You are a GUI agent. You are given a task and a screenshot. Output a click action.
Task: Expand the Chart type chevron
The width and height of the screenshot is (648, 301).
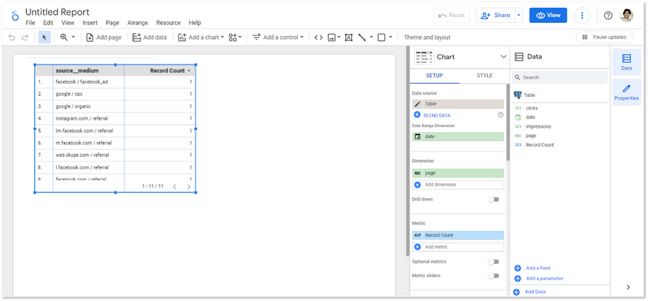pyautogui.click(x=503, y=56)
